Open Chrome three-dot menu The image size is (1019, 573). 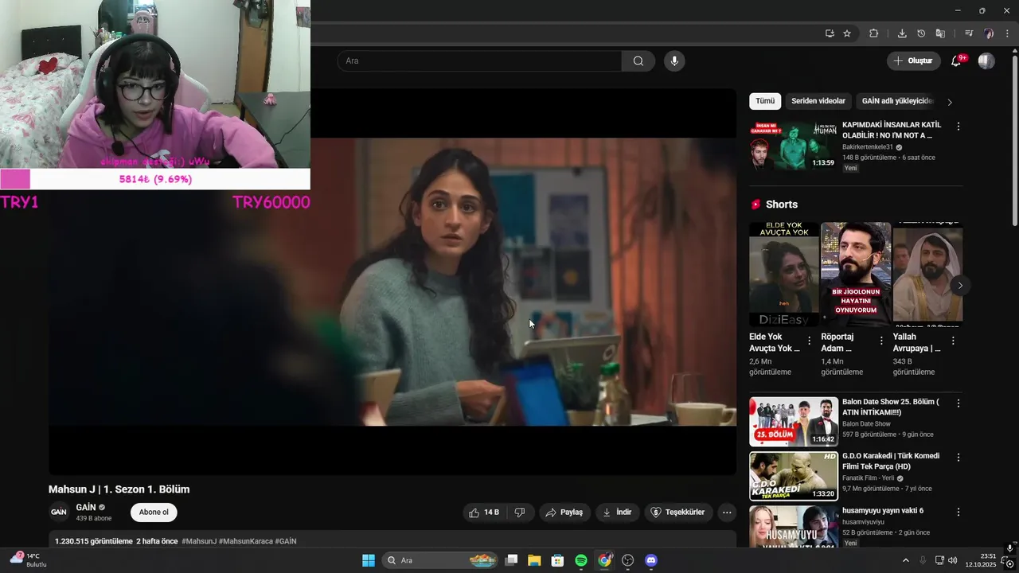click(x=1008, y=33)
